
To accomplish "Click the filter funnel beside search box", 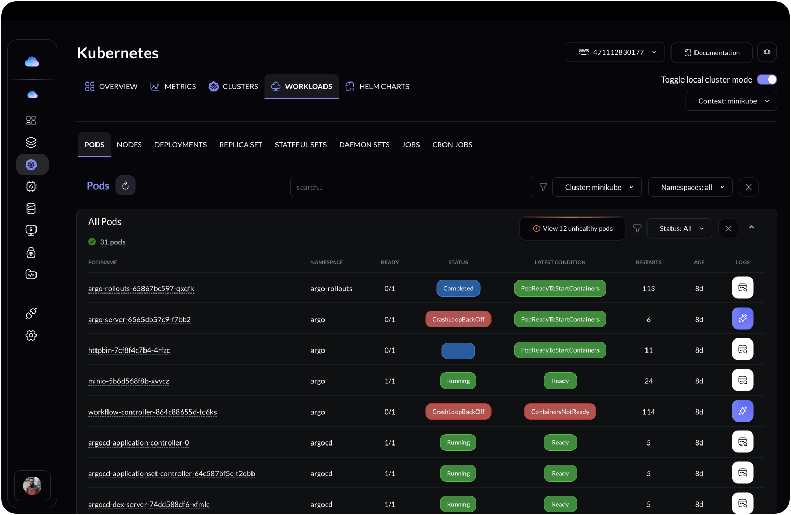I will [x=543, y=187].
